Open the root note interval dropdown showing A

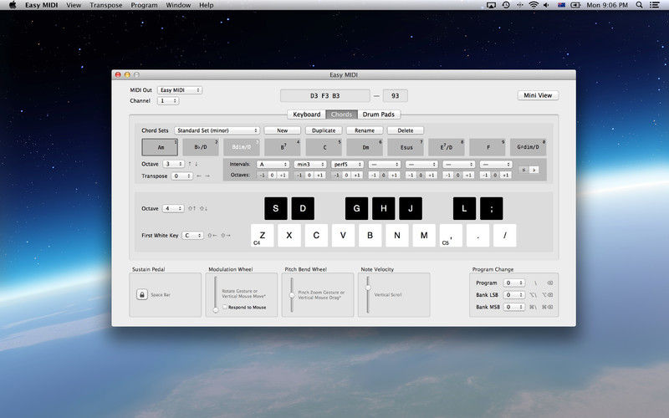click(x=273, y=164)
